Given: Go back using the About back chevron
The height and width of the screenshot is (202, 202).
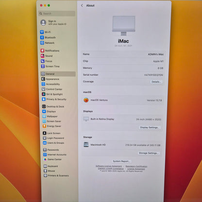Looking at the screenshot, I should click(x=82, y=5).
